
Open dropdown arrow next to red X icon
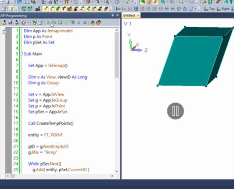29,22
